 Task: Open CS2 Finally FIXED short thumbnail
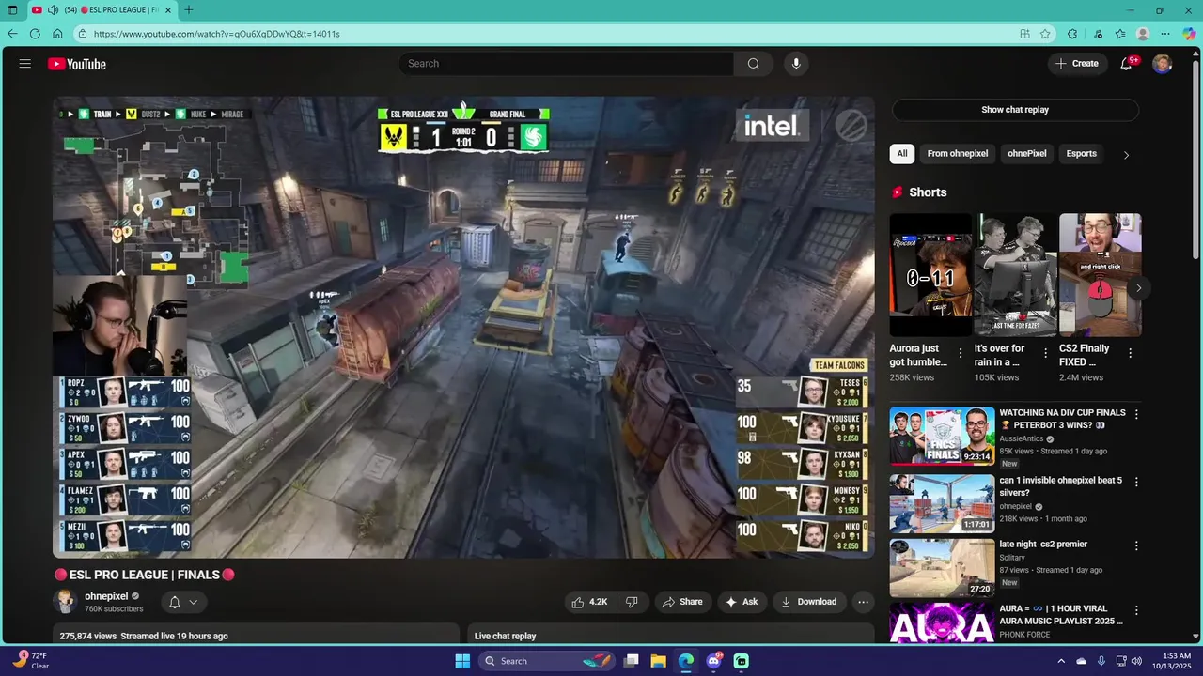click(1100, 274)
